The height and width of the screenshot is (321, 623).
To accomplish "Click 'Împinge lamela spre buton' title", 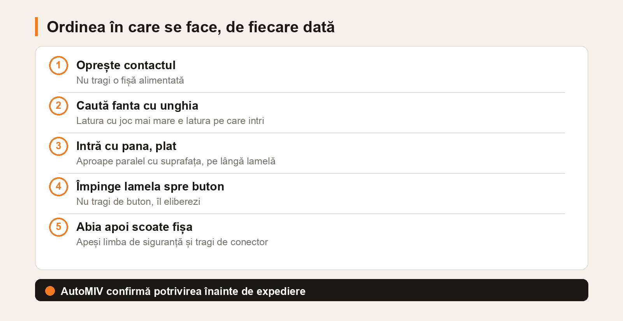I will pyautogui.click(x=150, y=187).
